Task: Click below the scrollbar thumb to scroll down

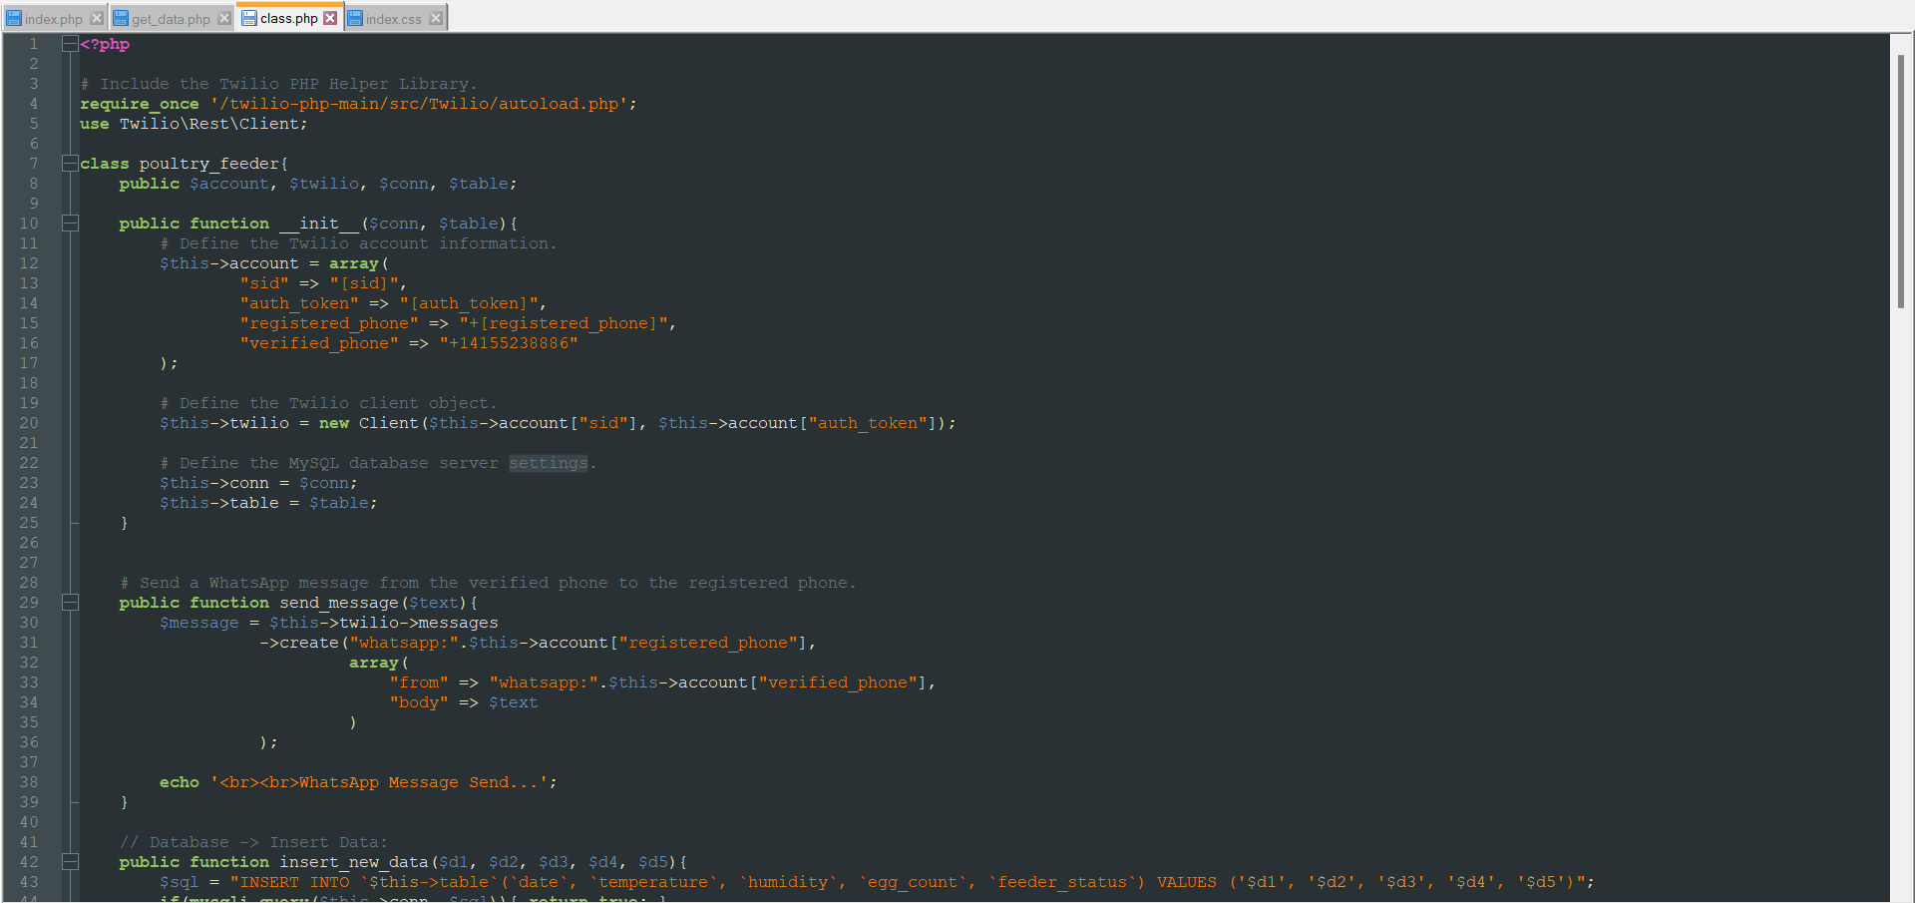Action: pyautogui.click(x=1902, y=599)
